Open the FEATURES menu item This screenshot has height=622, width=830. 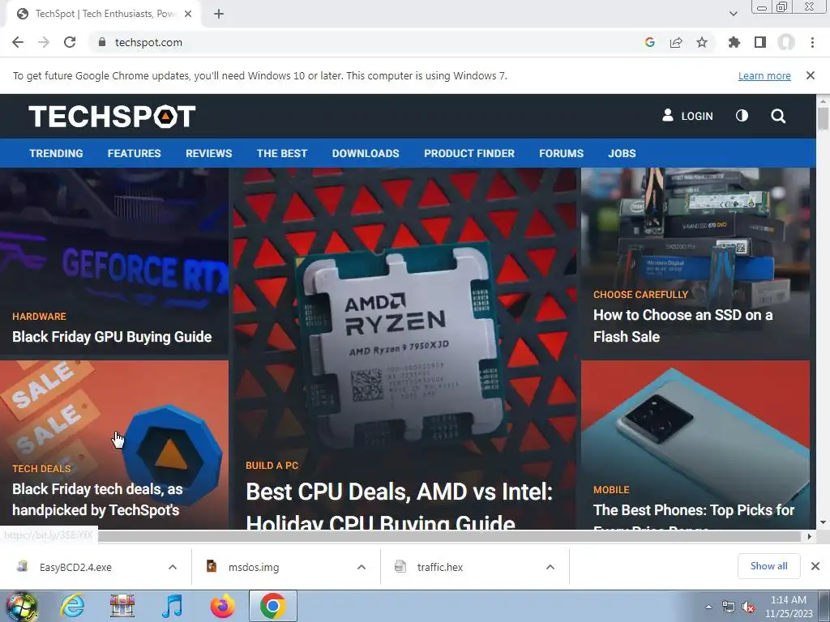pos(134,153)
